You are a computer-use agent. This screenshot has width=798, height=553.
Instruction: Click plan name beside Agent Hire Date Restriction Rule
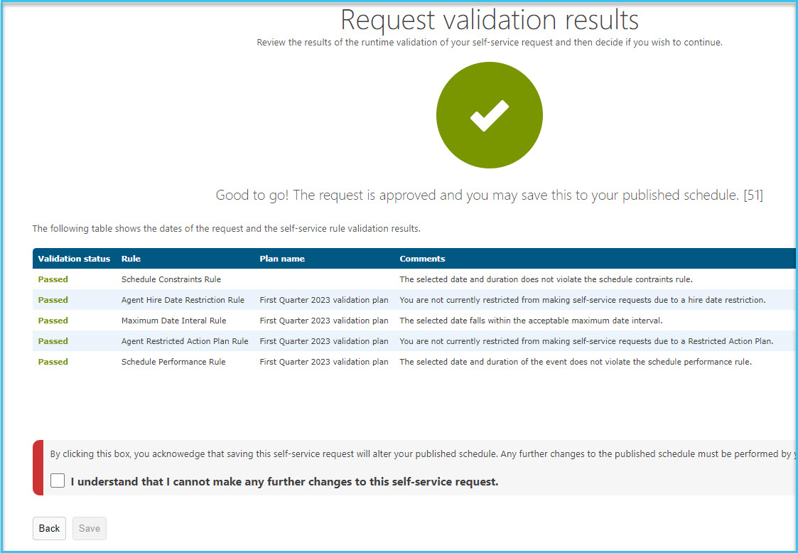coord(324,300)
